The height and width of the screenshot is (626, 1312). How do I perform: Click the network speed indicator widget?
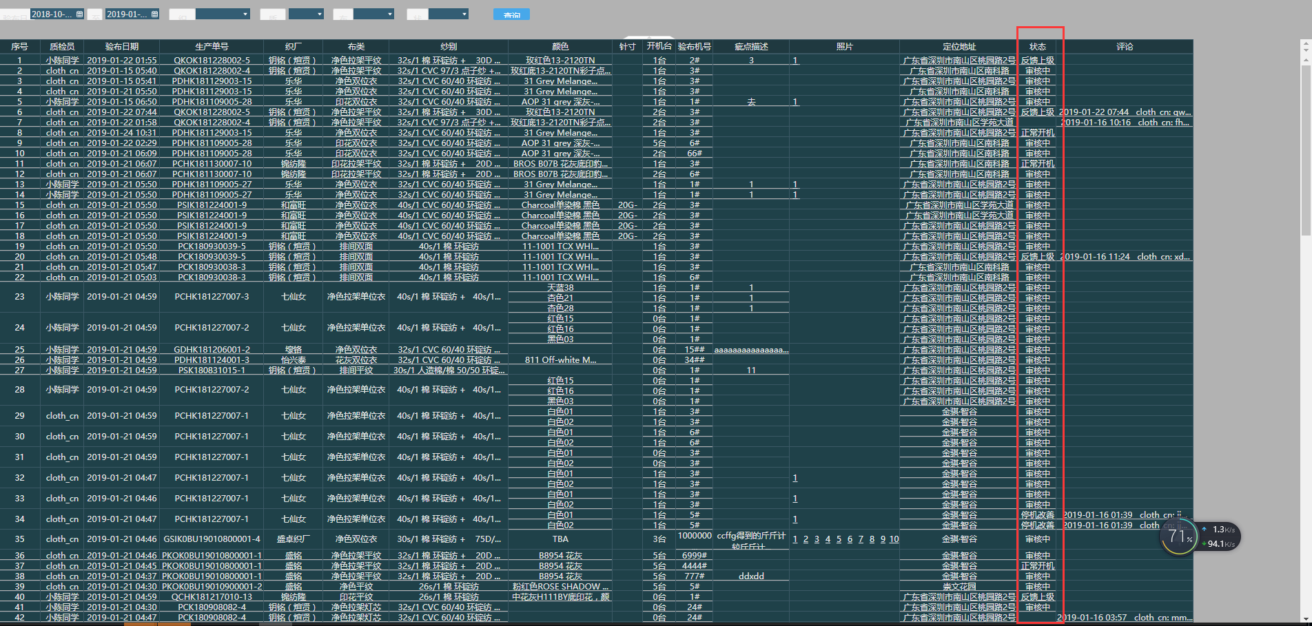pos(1219,536)
